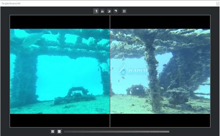
Task: Click the right corrected underwater image pane
Action: 160,71
